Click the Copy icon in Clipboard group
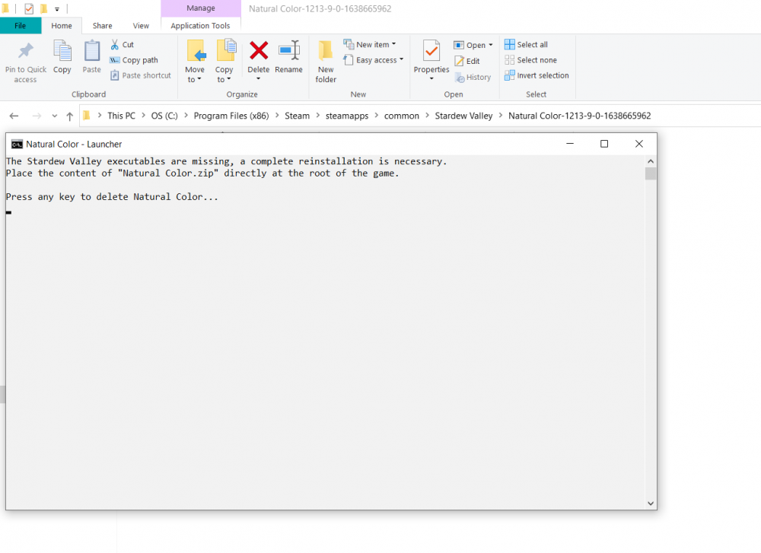The height and width of the screenshot is (553, 761). point(62,52)
